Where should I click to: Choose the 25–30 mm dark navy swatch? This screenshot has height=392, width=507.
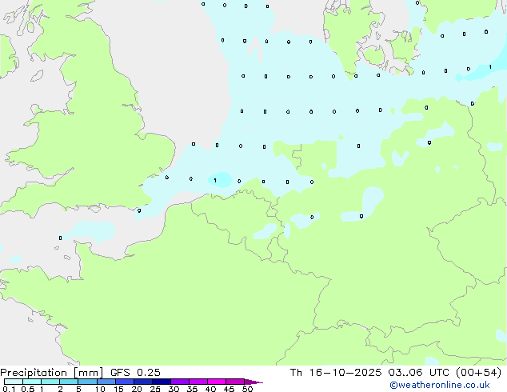pyautogui.click(x=162, y=382)
